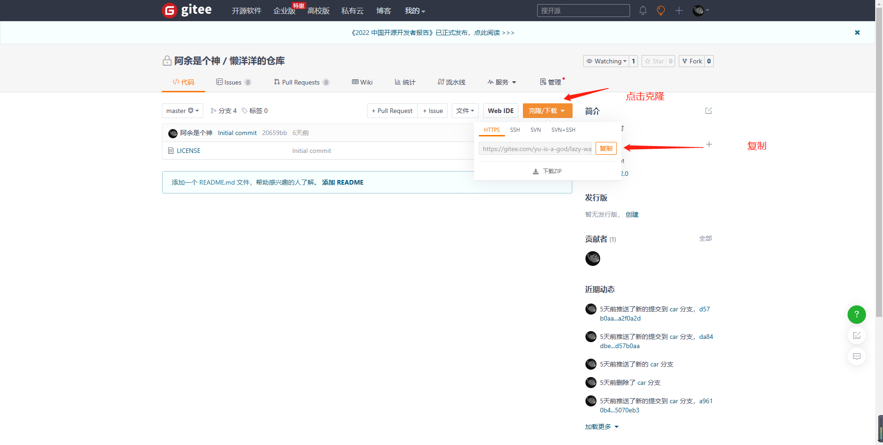Open the 我的 menu in the header
The width and height of the screenshot is (883, 445).
point(415,11)
